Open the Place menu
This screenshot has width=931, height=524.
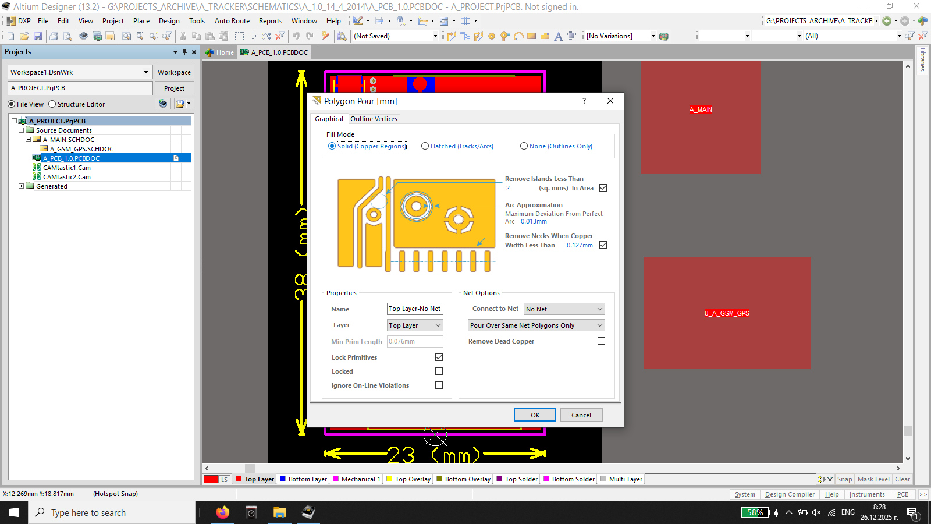tap(141, 21)
